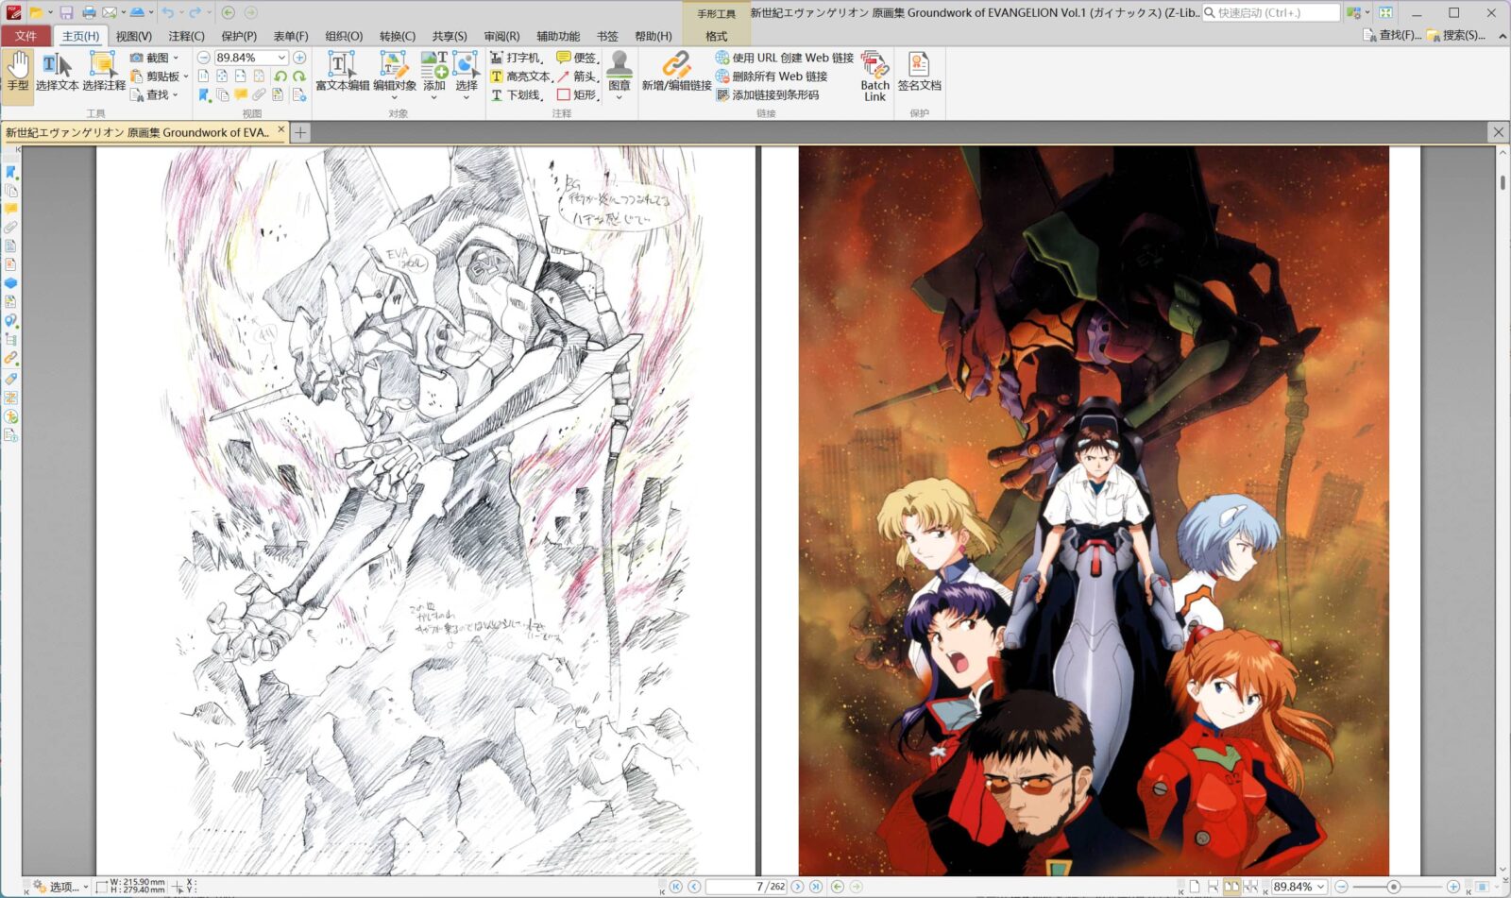The height and width of the screenshot is (898, 1511).
Task: Open the Layers panel in sidebar
Action: point(10,283)
